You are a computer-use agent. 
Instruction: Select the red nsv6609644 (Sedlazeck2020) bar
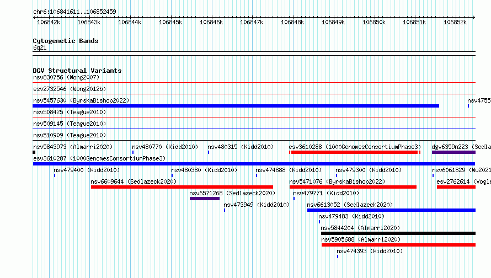[x=182, y=187]
